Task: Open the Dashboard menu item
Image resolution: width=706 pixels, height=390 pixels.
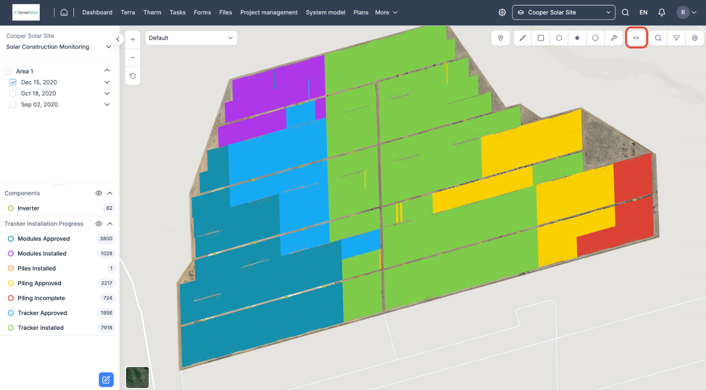Action: (x=97, y=12)
